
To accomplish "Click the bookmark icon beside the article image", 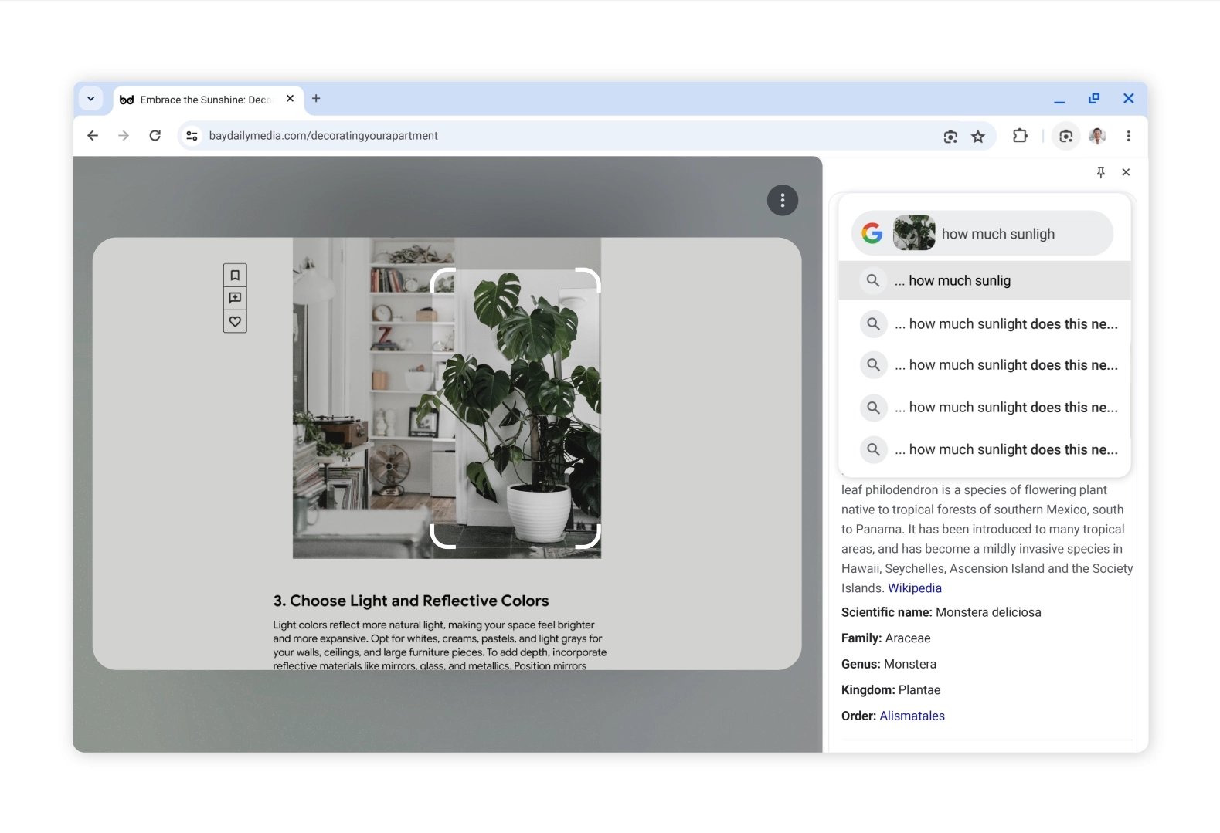I will pyautogui.click(x=235, y=276).
